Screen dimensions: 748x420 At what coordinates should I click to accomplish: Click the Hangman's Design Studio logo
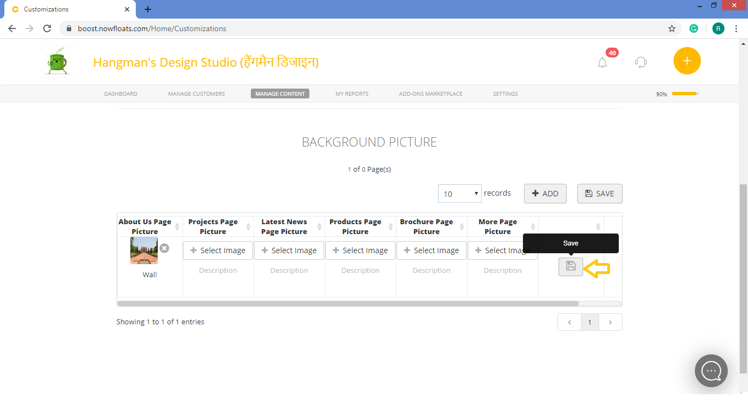(x=57, y=61)
